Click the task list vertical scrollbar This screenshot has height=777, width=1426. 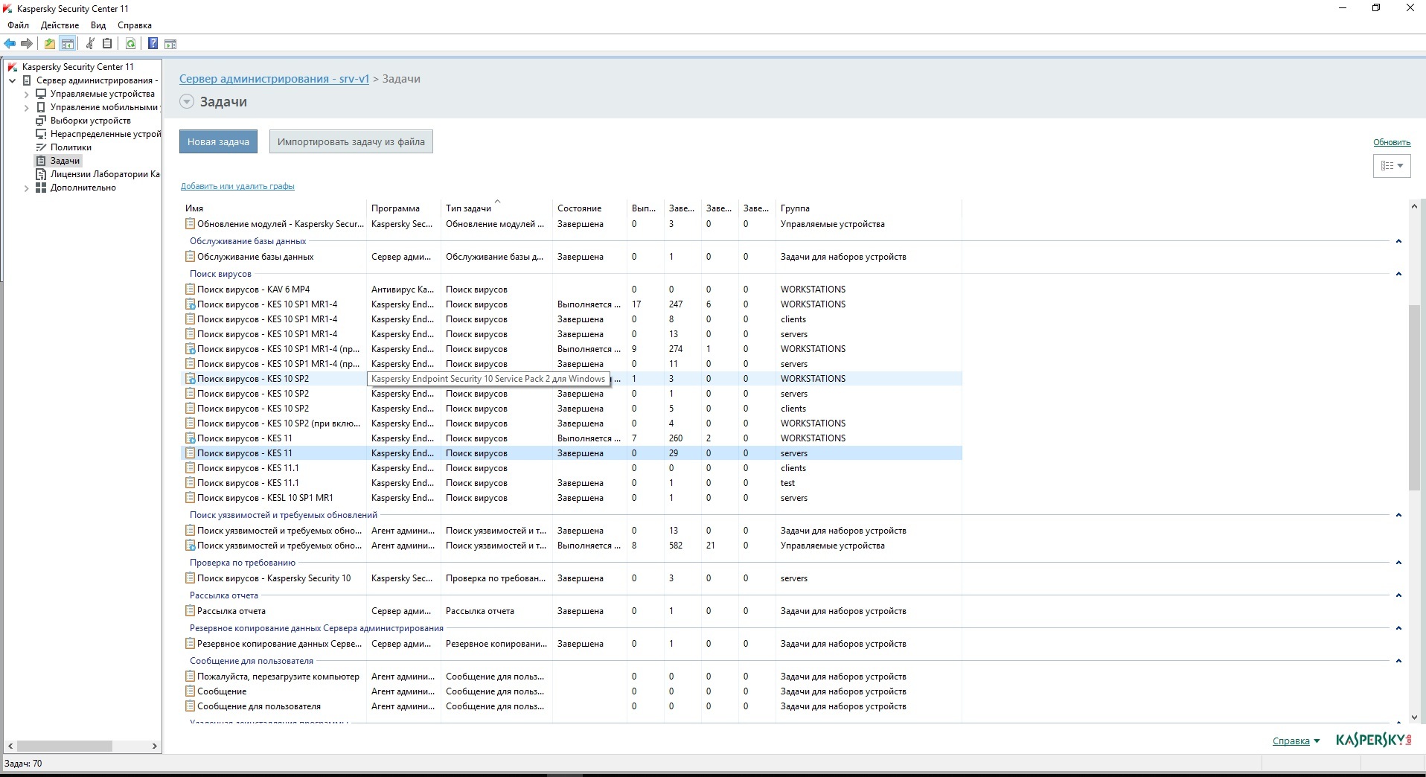(1414, 397)
